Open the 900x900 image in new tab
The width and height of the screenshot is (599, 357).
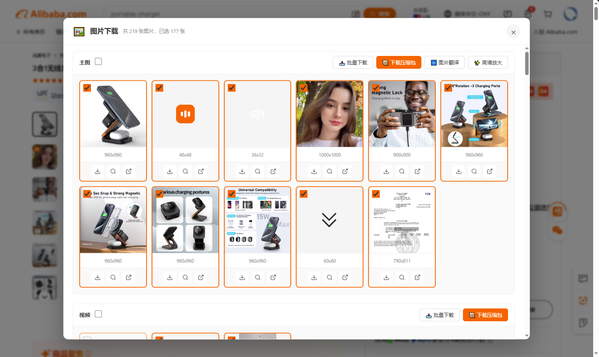point(417,171)
